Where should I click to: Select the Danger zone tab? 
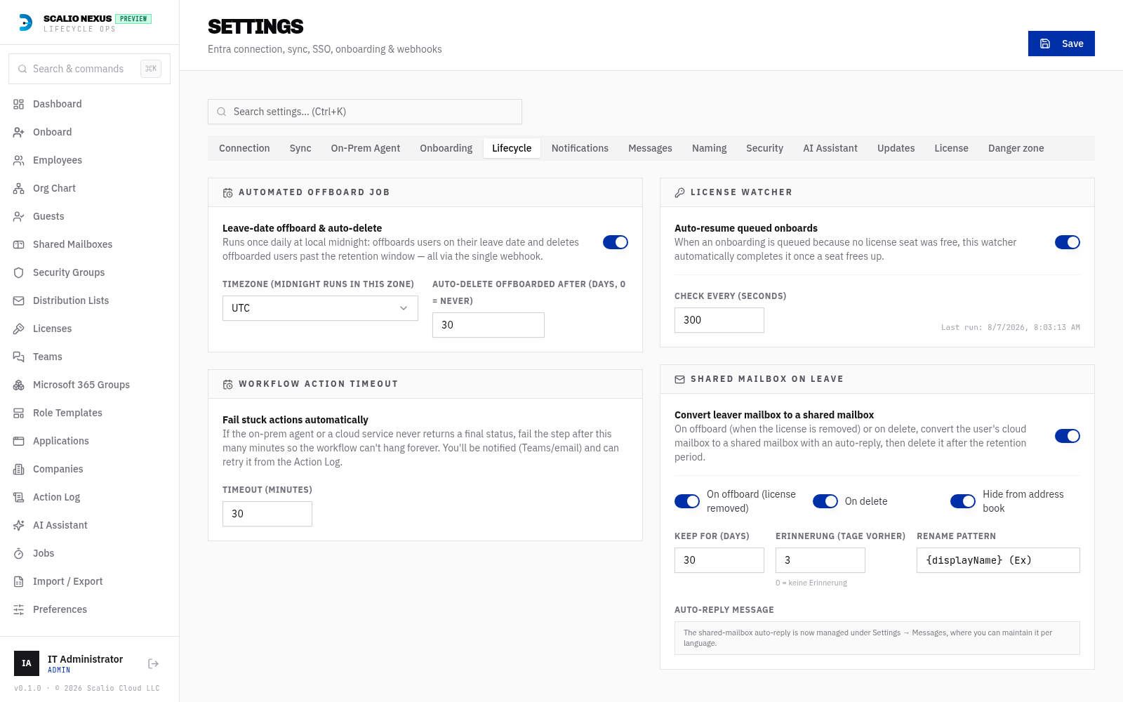1016,148
